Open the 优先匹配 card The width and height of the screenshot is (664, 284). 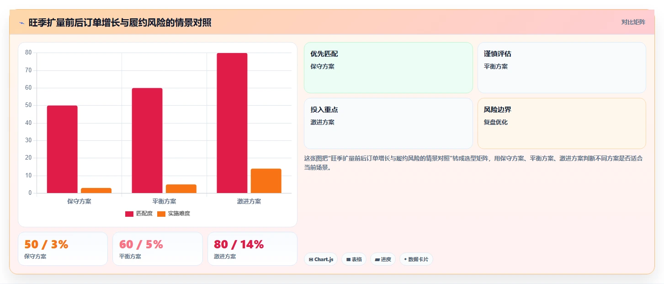[388, 68]
